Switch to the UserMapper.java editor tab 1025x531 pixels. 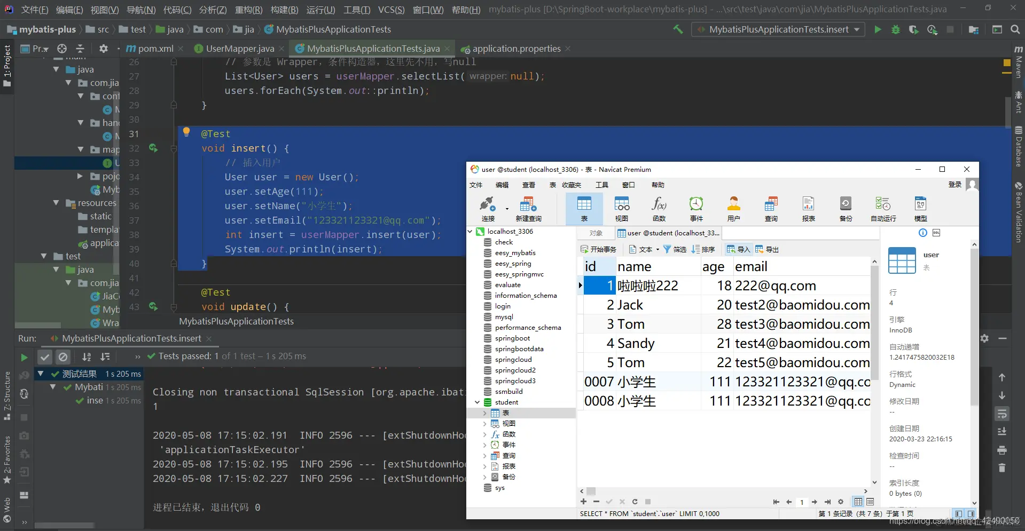pos(240,49)
